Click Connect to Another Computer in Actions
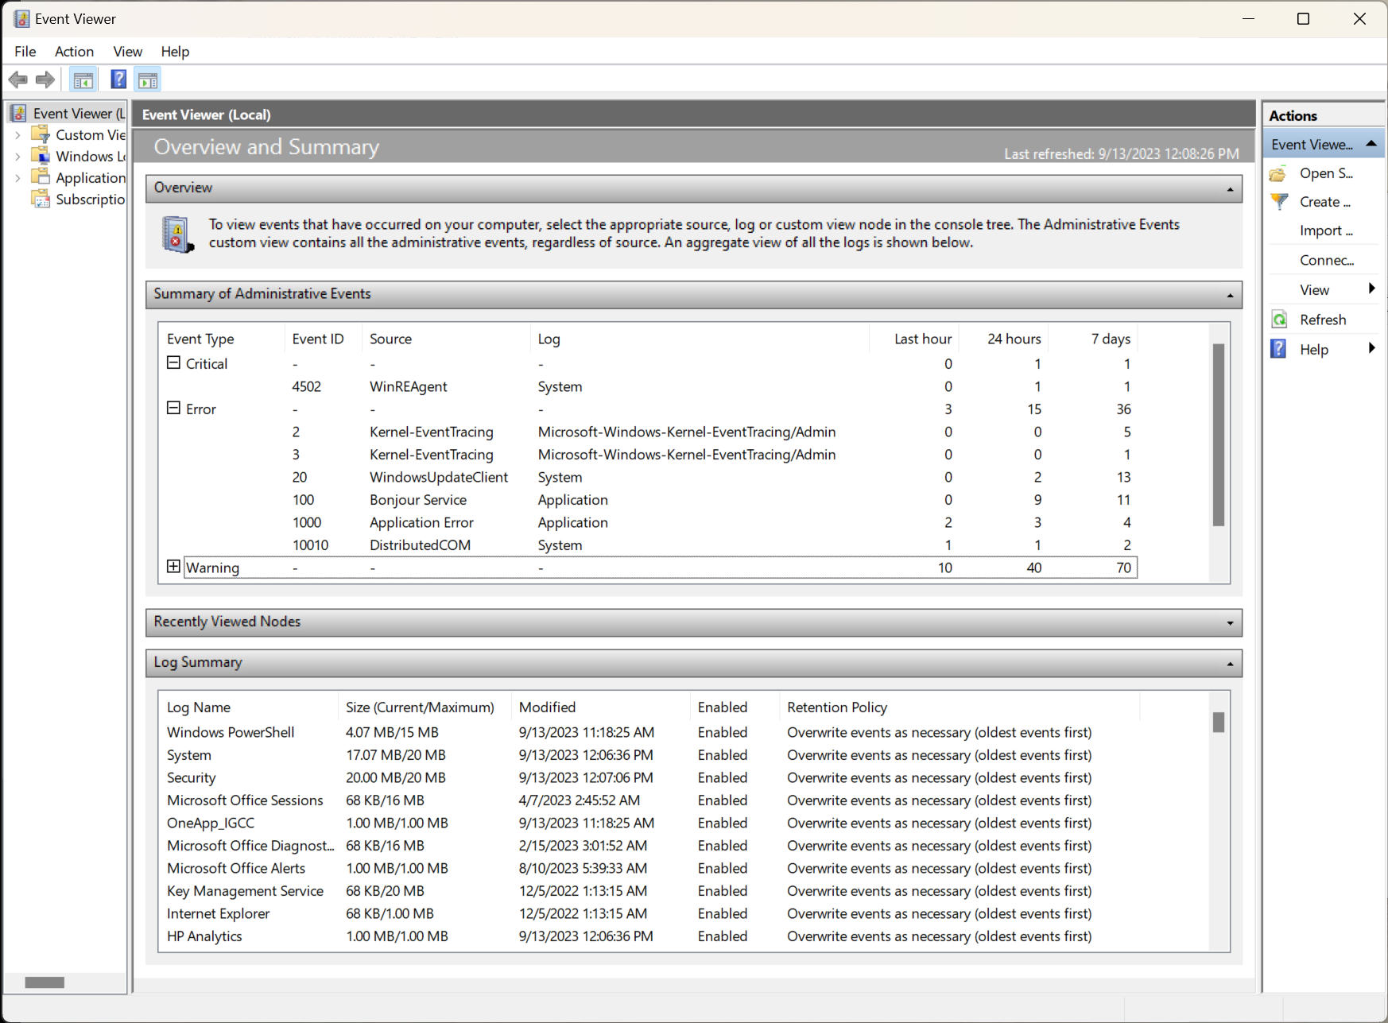The image size is (1388, 1023). point(1326,259)
